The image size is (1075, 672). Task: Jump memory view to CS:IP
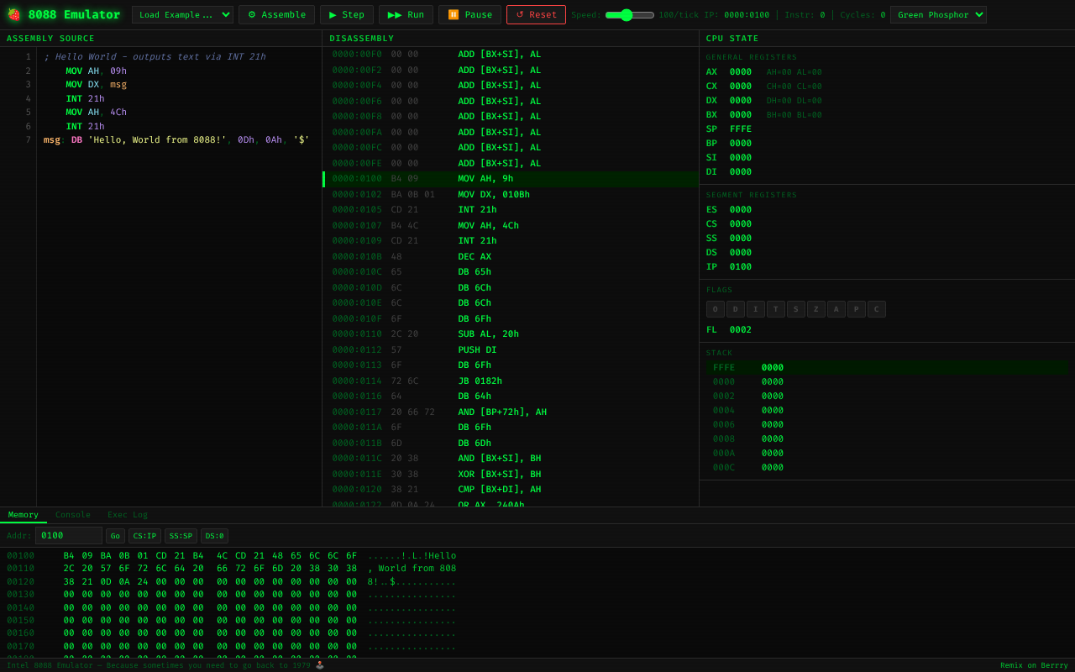144,535
